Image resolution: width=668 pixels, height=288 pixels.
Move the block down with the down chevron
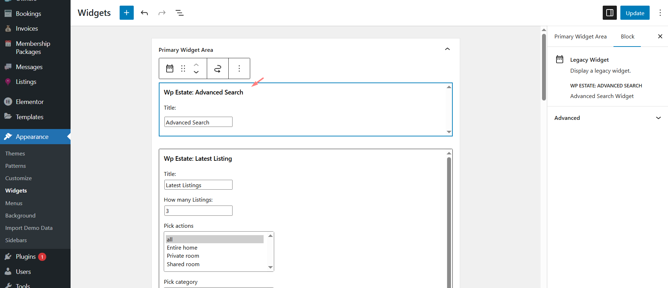pos(196,72)
